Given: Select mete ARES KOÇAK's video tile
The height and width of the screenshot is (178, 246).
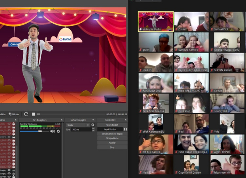Looking at the screenshot, I should click(191, 83).
